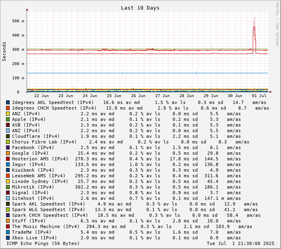
Task: Click the Music Machine red swatch
Action: [8, 226]
